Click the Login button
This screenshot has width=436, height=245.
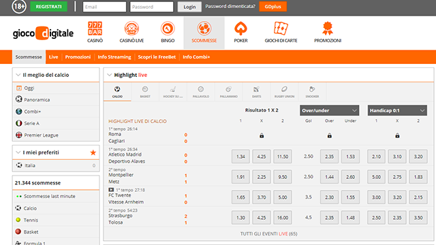[189, 7]
